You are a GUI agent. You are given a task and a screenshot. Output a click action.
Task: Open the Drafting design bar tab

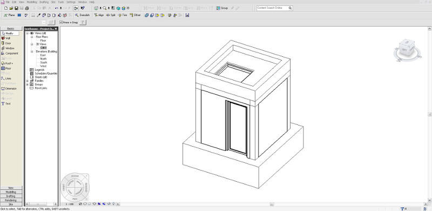[x=11, y=196]
